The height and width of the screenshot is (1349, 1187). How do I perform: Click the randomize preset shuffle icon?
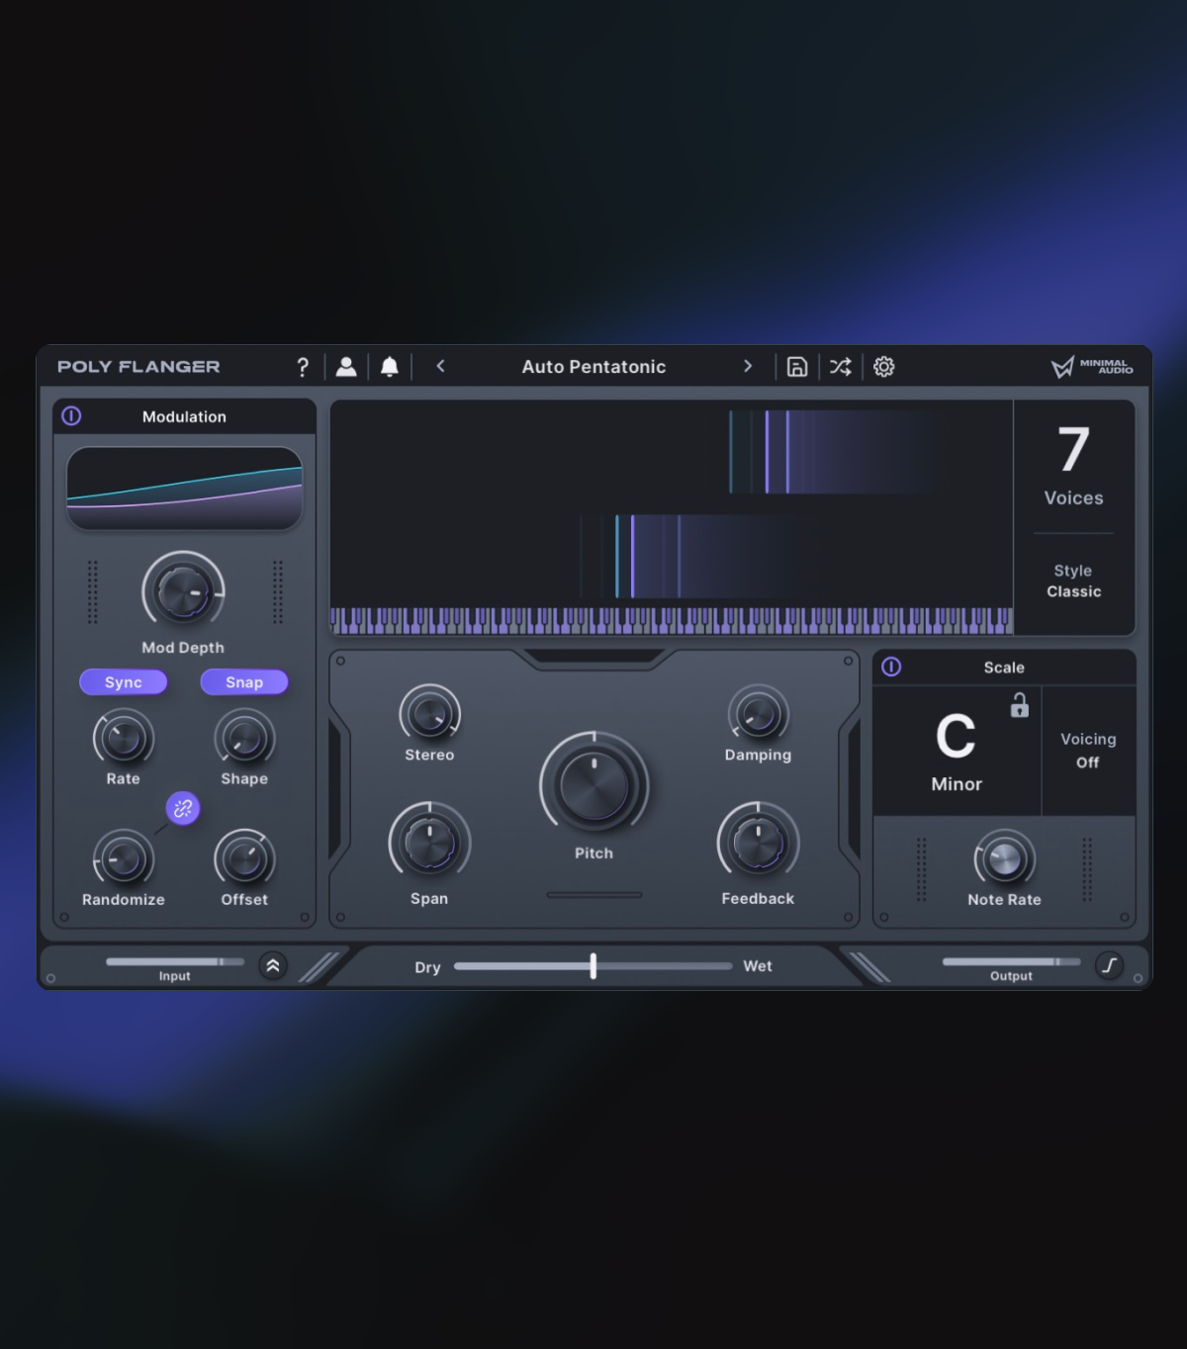point(840,367)
